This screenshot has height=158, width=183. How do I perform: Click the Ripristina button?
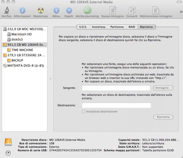click(x=163, y=117)
